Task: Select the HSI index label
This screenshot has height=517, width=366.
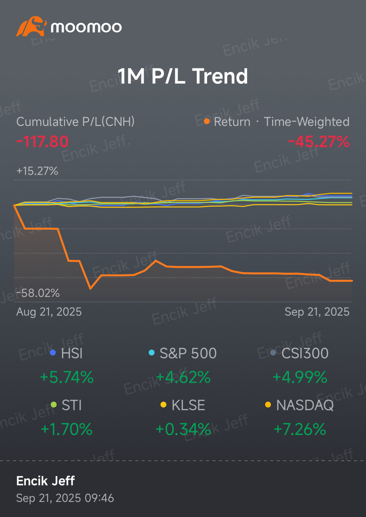Action: click(x=72, y=353)
